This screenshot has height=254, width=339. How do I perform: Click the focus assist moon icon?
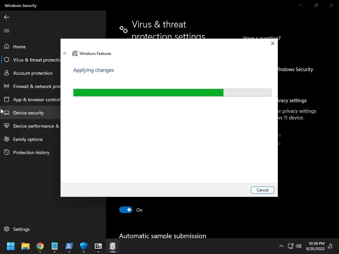point(330,246)
